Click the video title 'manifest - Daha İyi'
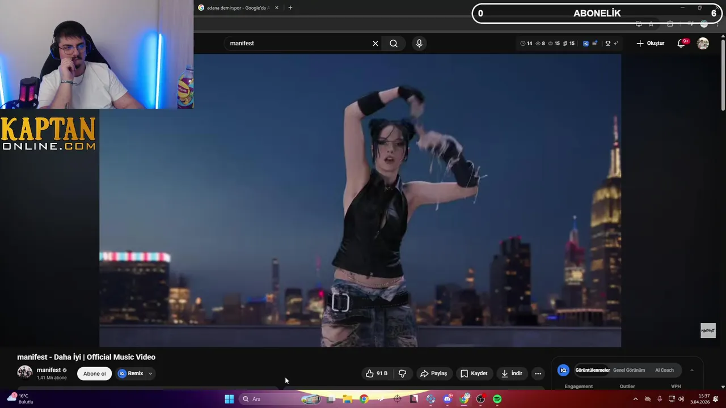Viewport: 726px width, 408px height. pos(86,357)
